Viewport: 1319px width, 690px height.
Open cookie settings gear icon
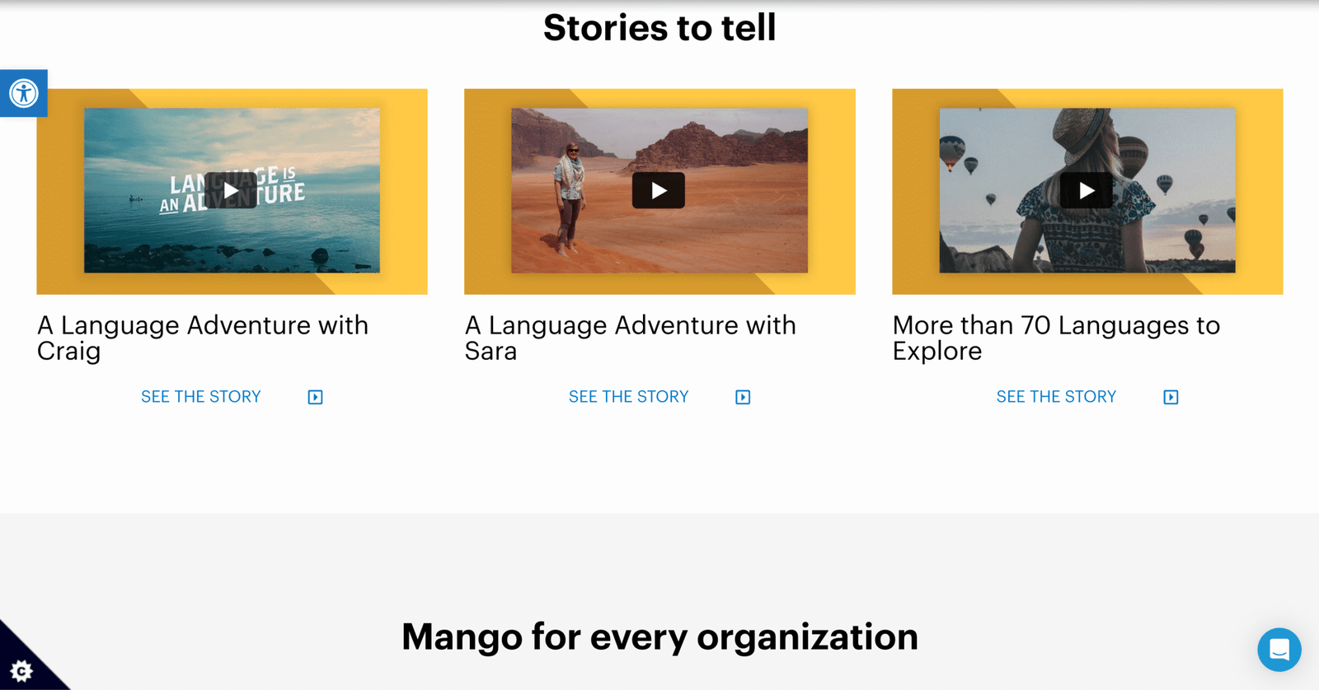21,670
